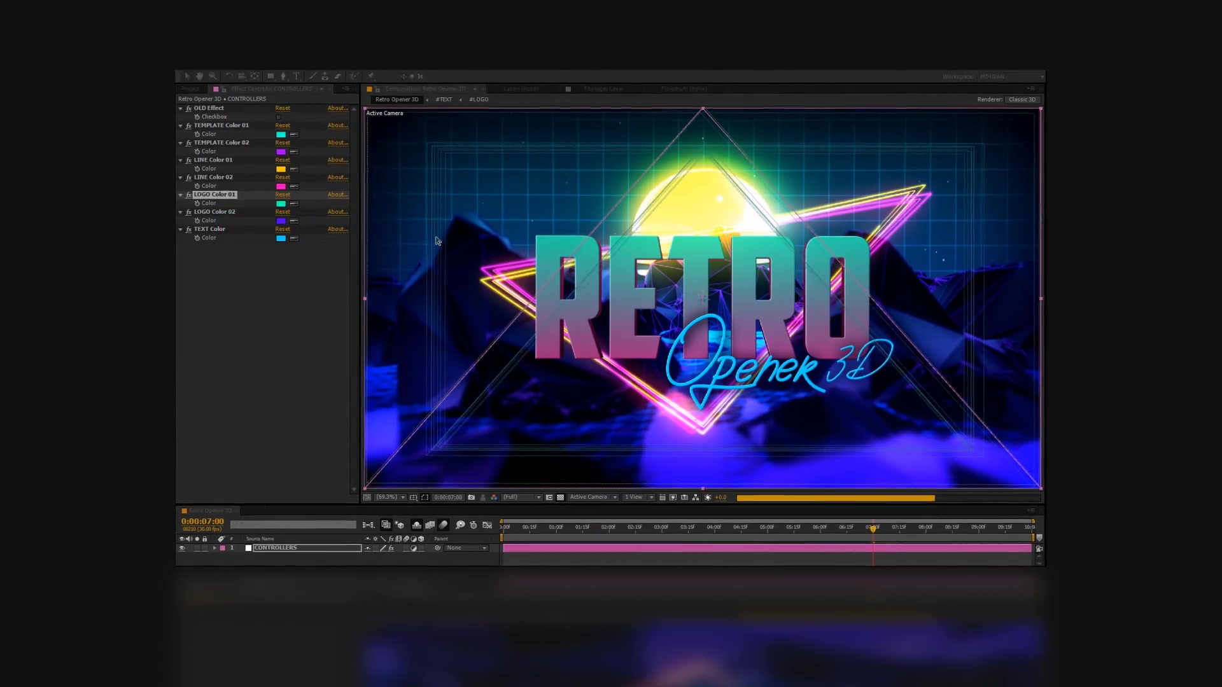Click the snapshot camera icon
Screen dimensions: 1222x687
point(471,497)
